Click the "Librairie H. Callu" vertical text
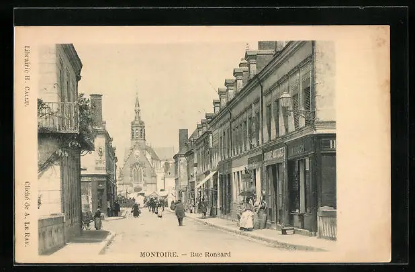 pyautogui.click(x=27, y=76)
